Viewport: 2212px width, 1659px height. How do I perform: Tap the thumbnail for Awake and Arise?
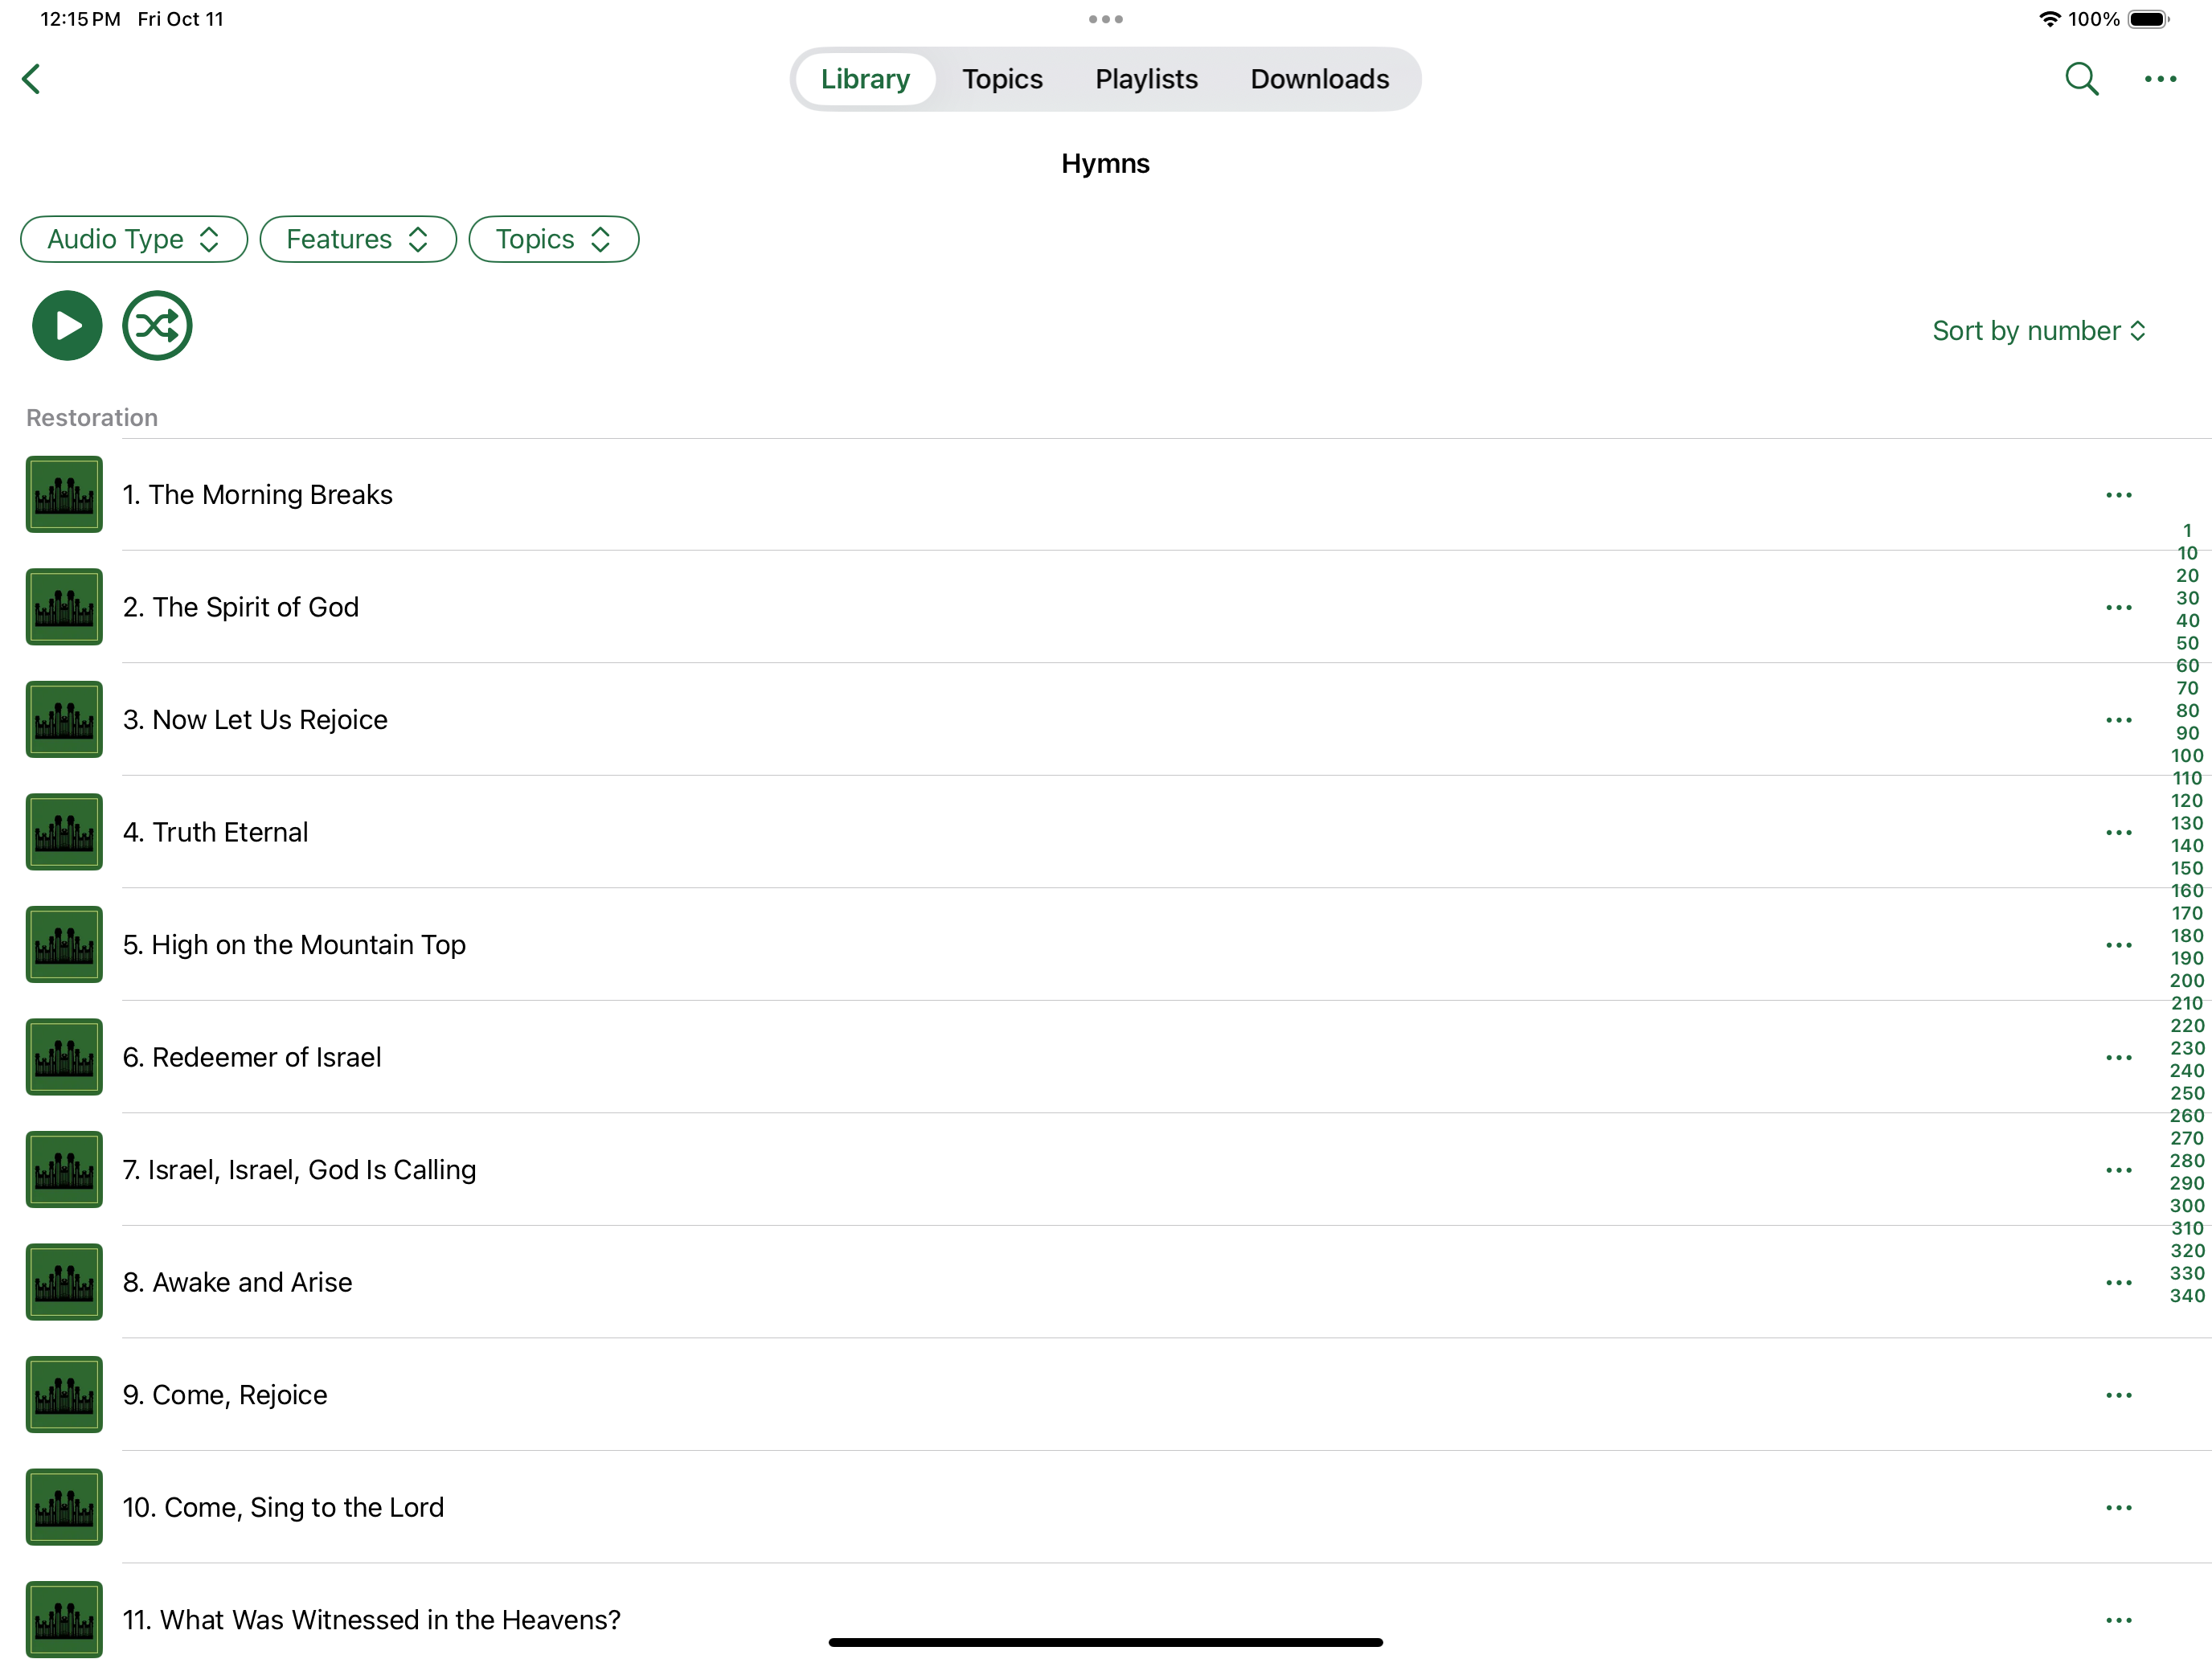(64, 1282)
